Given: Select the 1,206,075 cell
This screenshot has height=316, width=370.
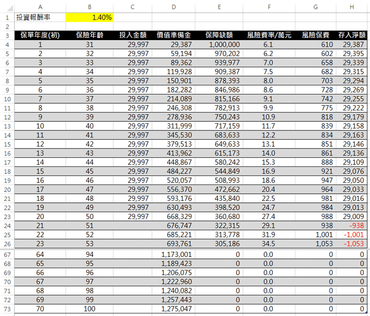Looking at the screenshot, I should click(174, 273).
